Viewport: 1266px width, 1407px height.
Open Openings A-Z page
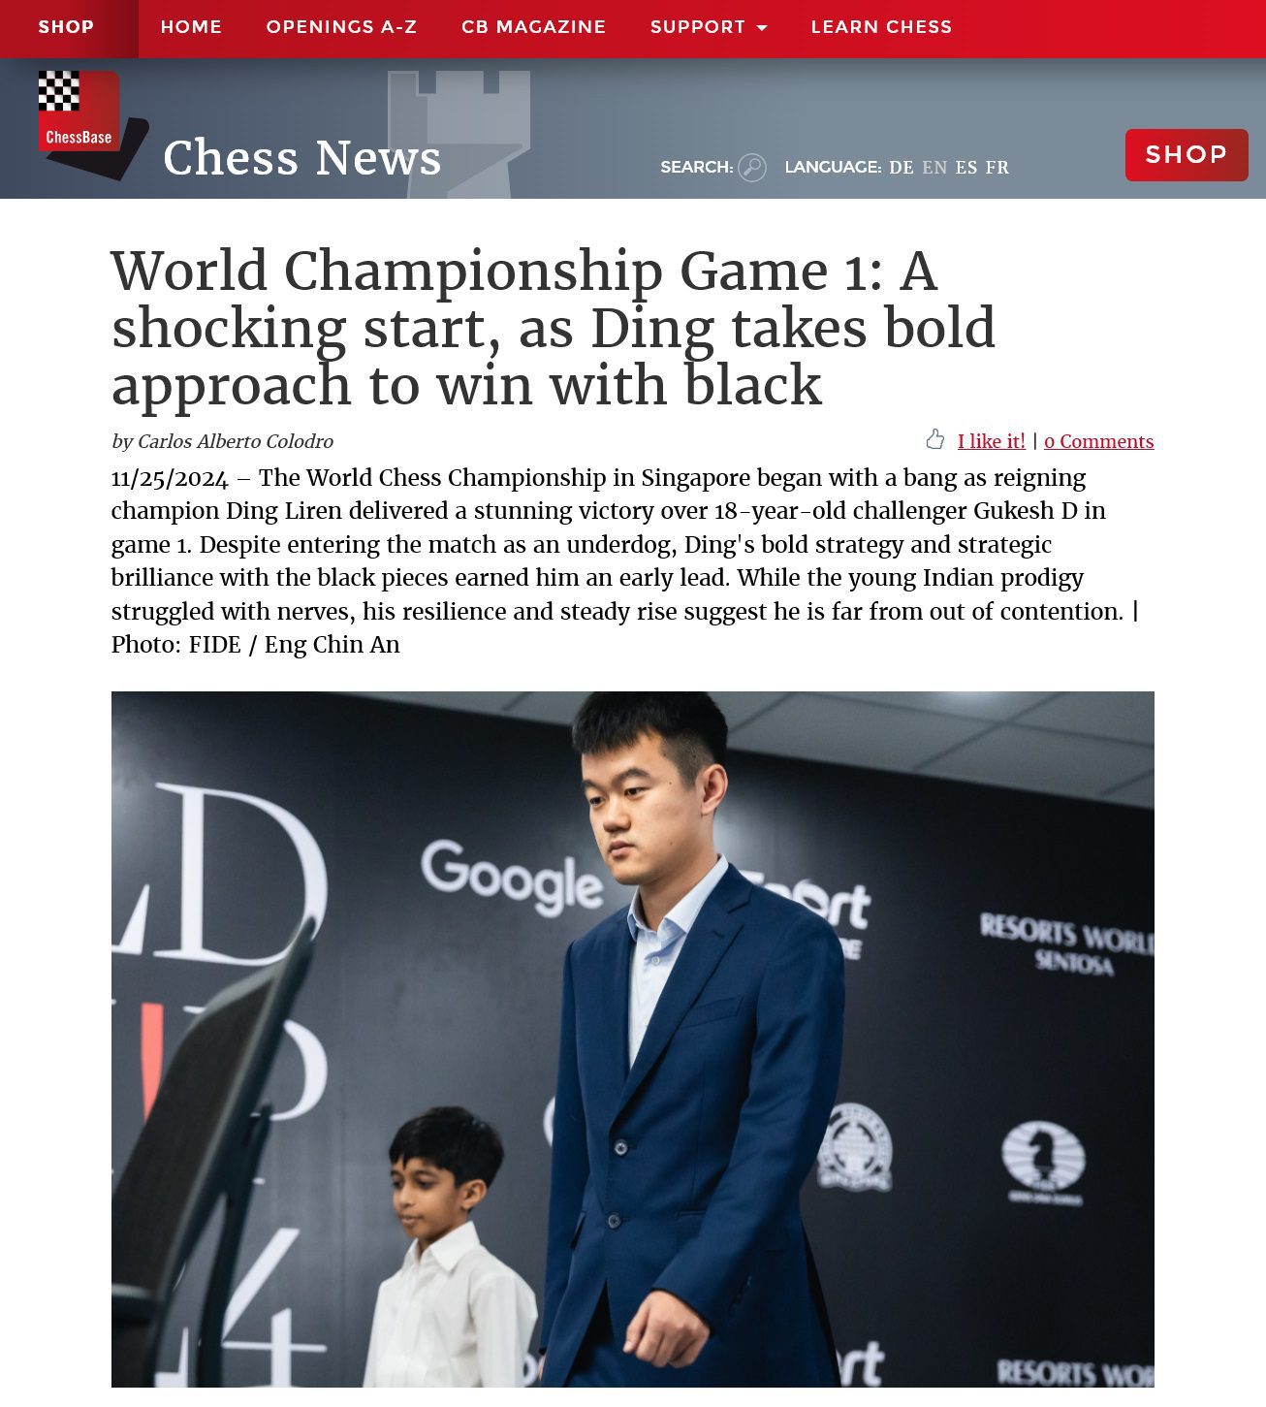(341, 27)
